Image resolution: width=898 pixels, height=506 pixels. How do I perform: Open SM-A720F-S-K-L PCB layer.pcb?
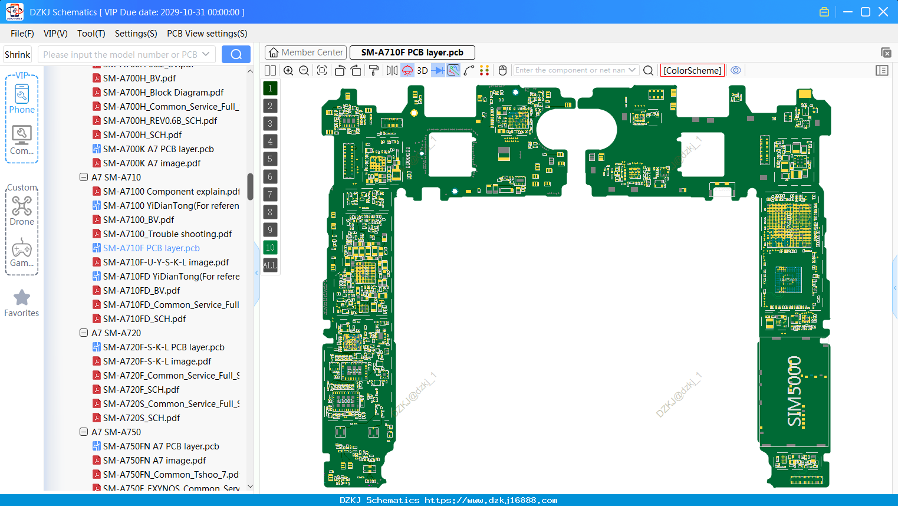click(163, 347)
